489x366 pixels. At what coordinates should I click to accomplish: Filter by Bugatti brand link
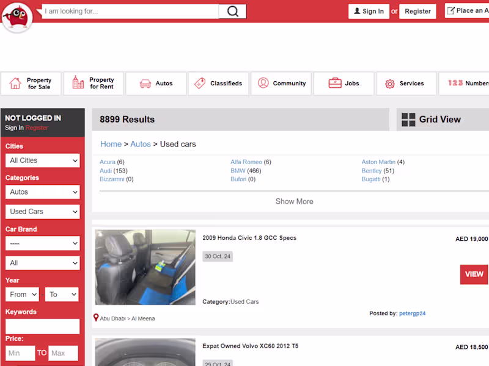tap(371, 179)
